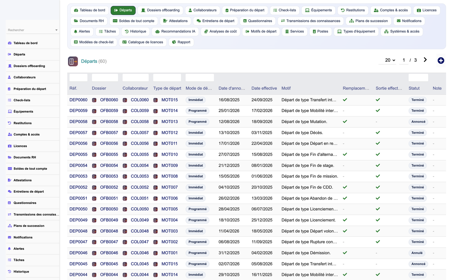Click the blue plus icon to add a départ
The height and width of the screenshot is (280, 454).
pyautogui.click(x=441, y=60)
